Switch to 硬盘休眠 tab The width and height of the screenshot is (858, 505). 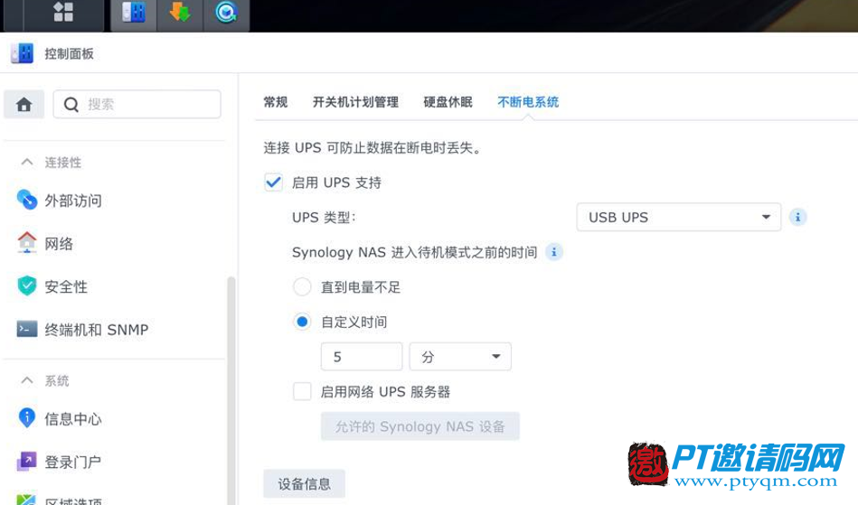[x=448, y=102]
